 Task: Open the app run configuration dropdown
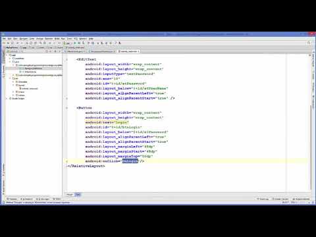pyautogui.click(x=68, y=43)
